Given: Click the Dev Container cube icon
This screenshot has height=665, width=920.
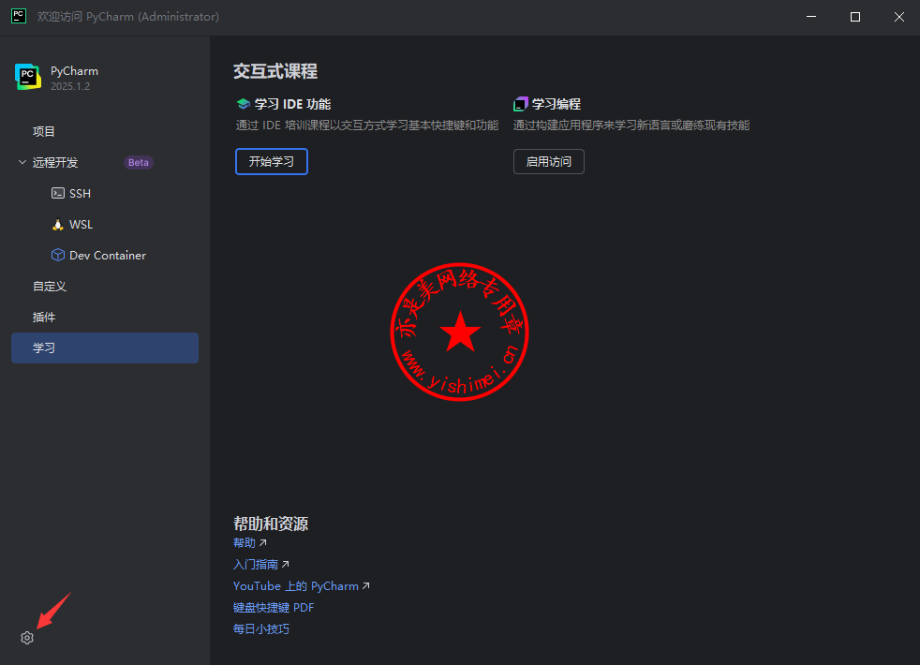Looking at the screenshot, I should [57, 255].
